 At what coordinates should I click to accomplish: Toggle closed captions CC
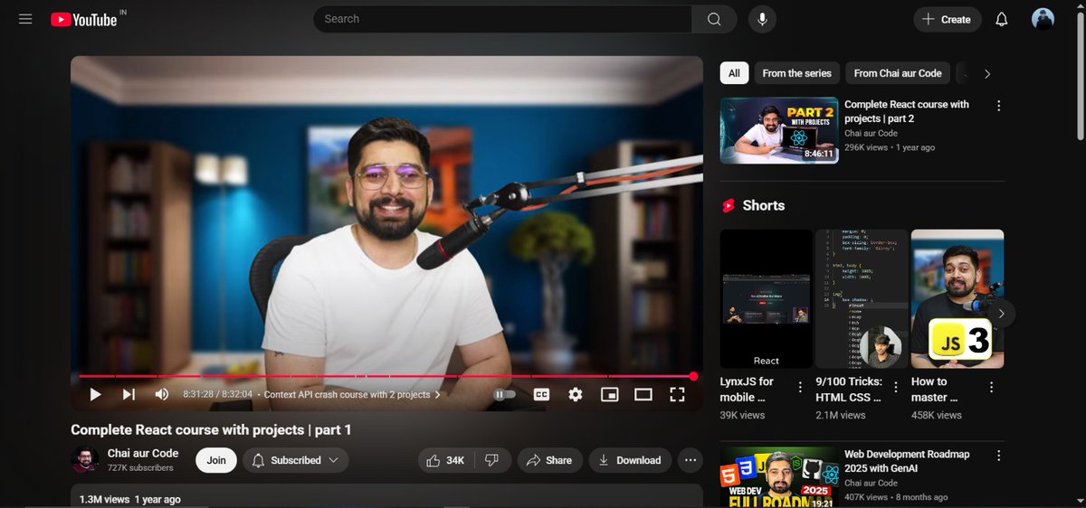pyautogui.click(x=541, y=394)
